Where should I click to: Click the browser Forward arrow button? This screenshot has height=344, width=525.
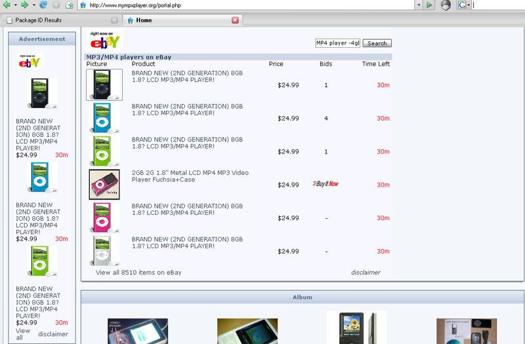(24, 5)
